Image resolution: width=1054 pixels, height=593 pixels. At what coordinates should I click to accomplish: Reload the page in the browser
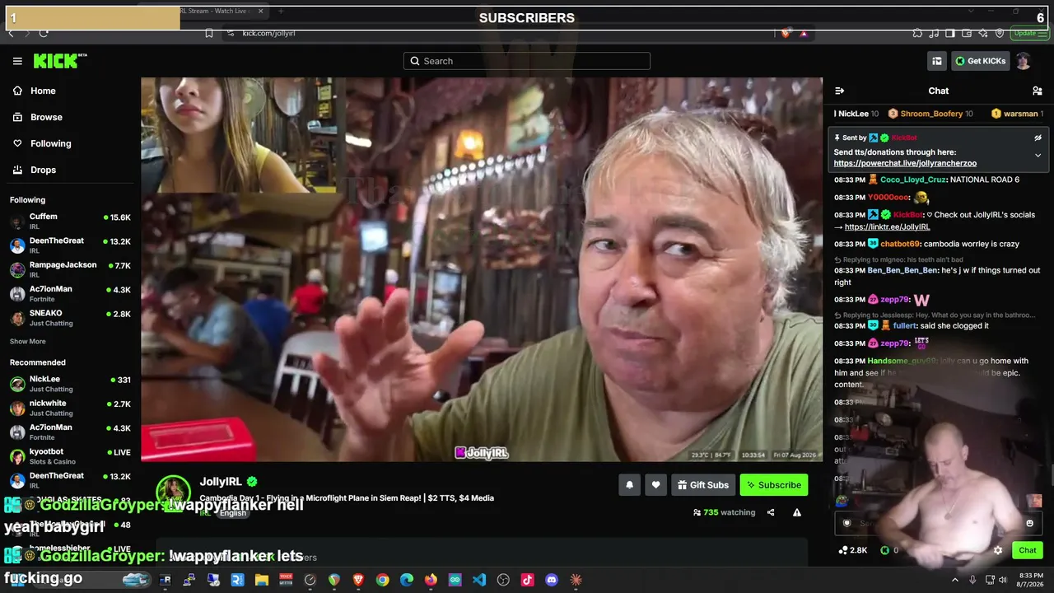click(44, 33)
